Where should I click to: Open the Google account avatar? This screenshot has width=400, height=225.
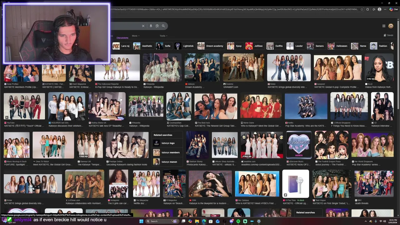click(391, 26)
